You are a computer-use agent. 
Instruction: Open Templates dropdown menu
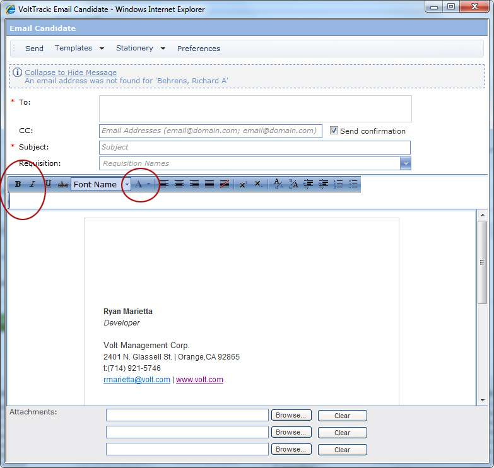coord(102,49)
